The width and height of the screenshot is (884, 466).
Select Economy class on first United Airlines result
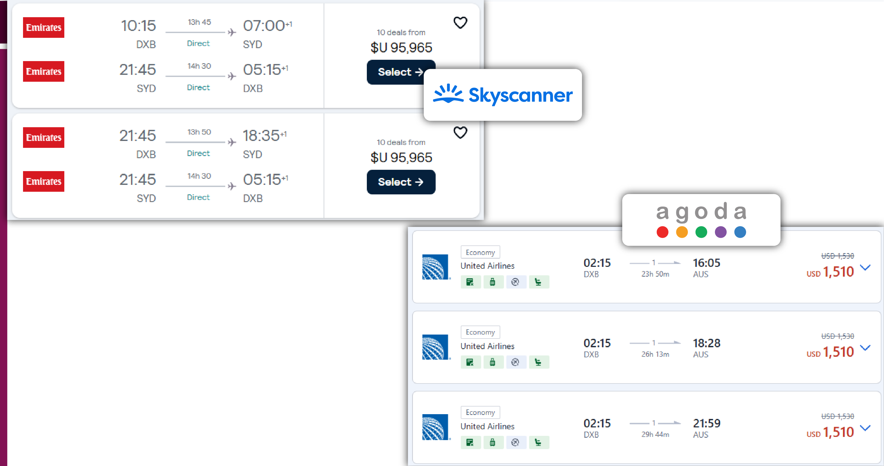point(479,252)
